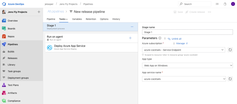Open the Builds icon in sidebar
237x104 pixels.
tap(4, 51)
